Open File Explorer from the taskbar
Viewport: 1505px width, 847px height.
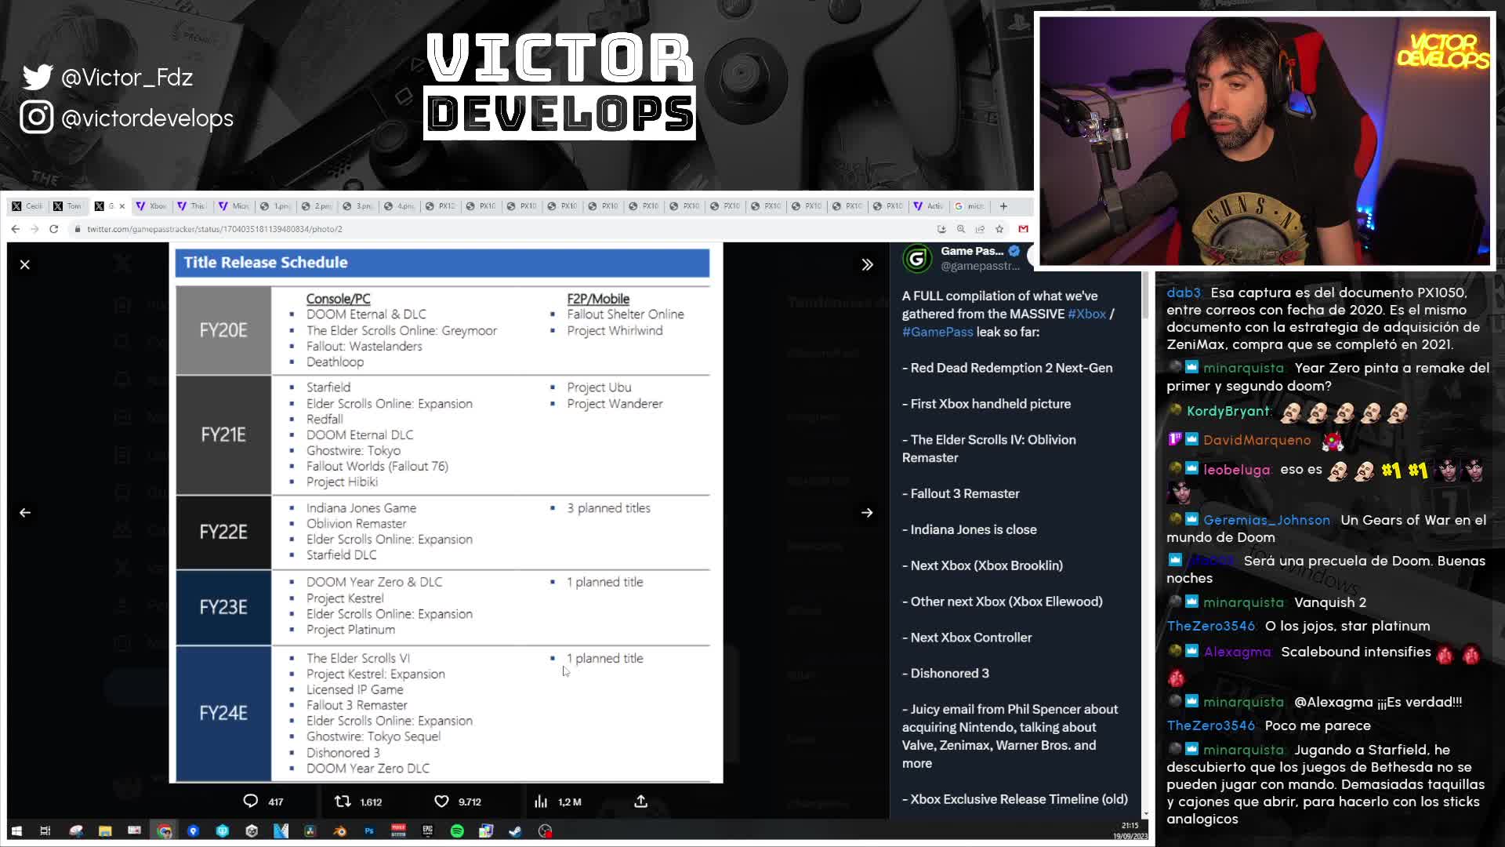tap(105, 831)
